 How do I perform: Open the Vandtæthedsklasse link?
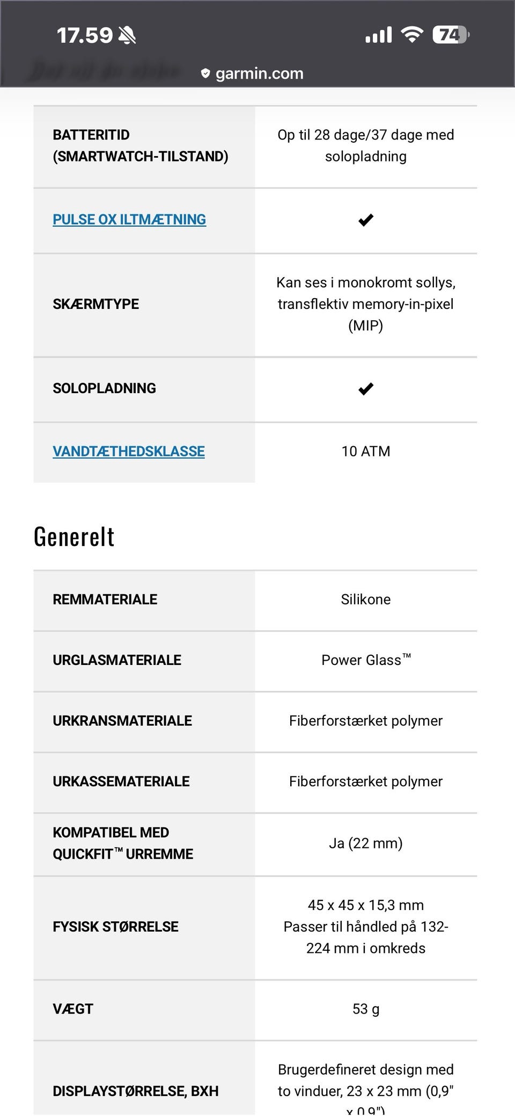click(129, 452)
